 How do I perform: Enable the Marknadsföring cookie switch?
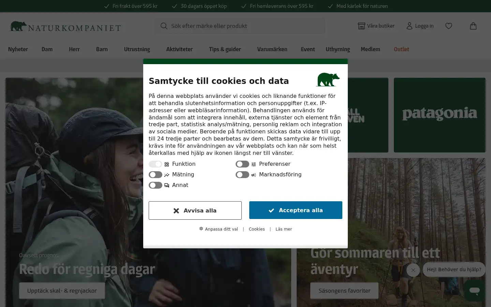click(242, 175)
